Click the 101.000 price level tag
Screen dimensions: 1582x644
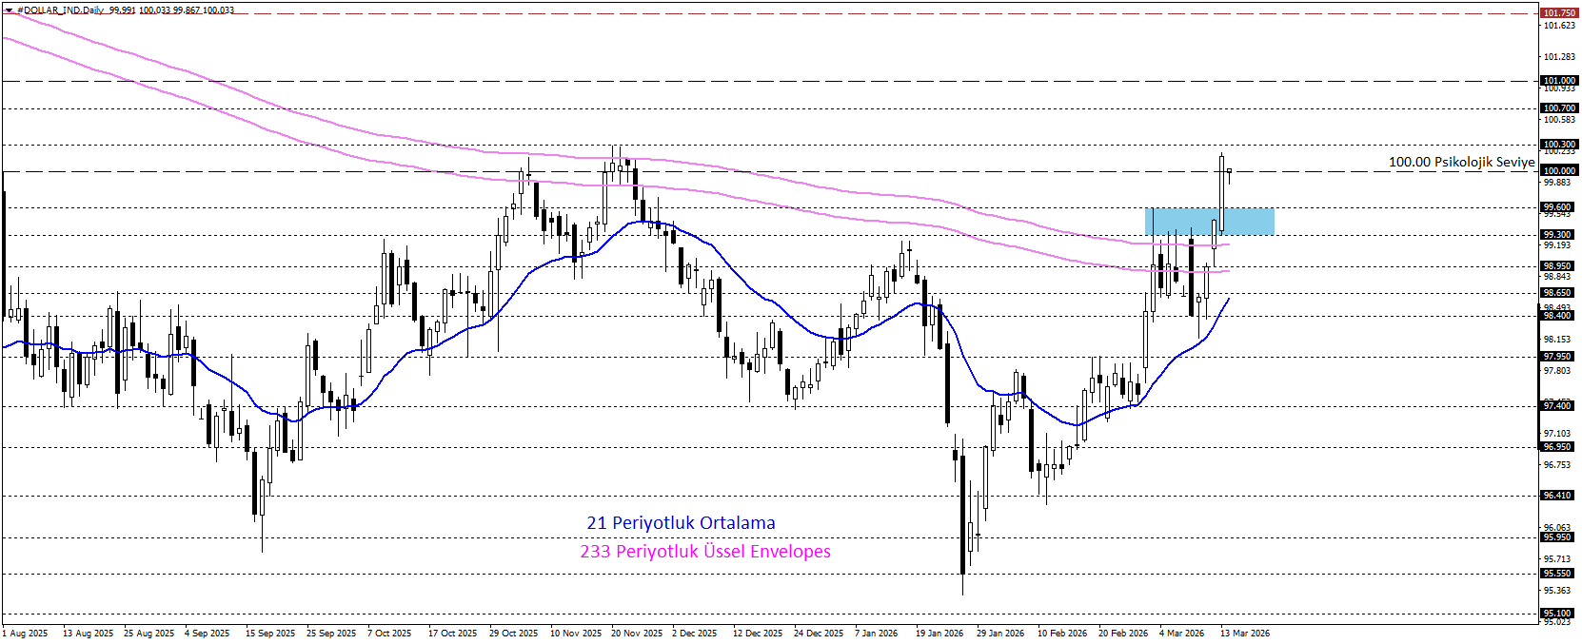(1558, 81)
